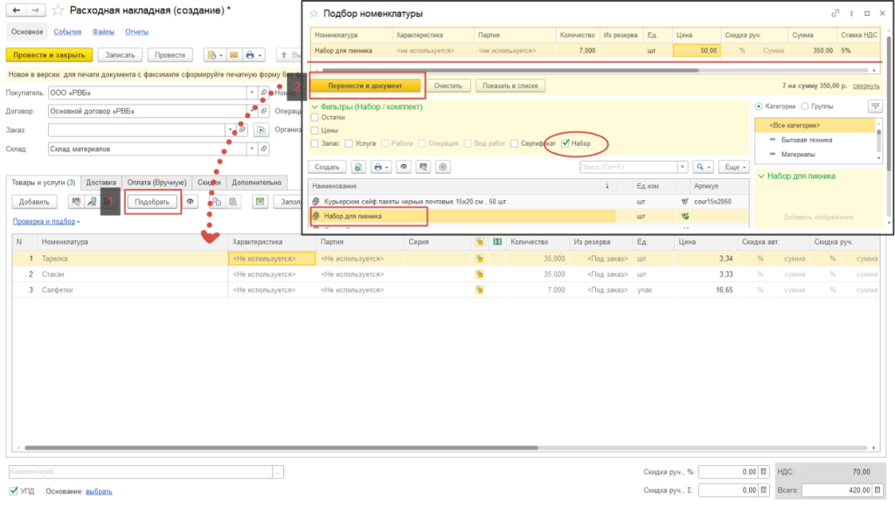This screenshot has height=520, width=895.
Task: Enable the Остатки filter checkbox
Action: click(315, 117)
